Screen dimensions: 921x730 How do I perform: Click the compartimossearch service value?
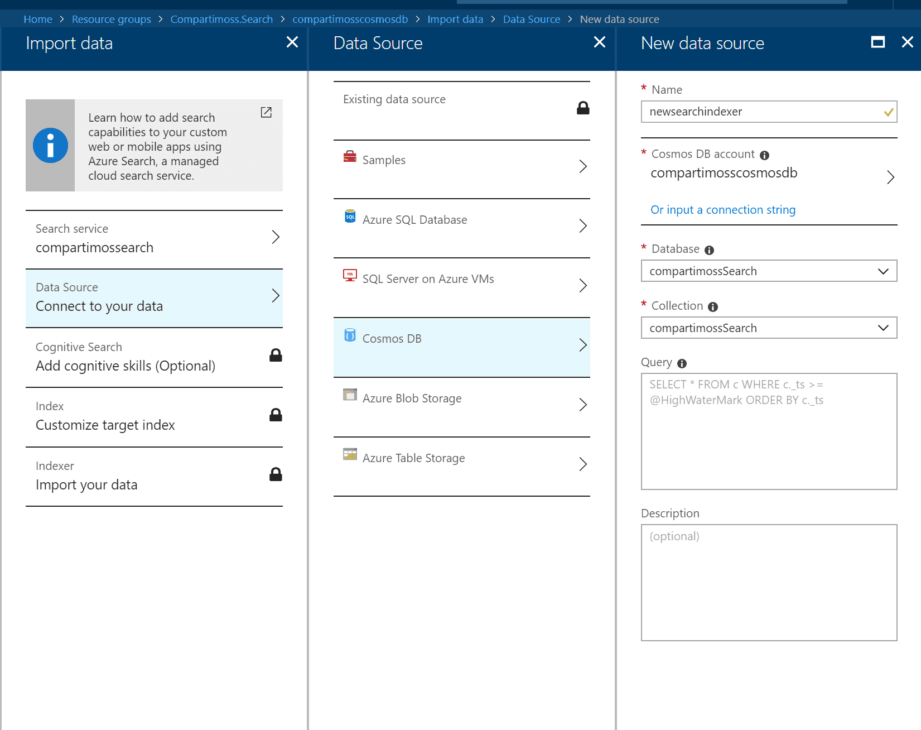click(x=94, y=247)
